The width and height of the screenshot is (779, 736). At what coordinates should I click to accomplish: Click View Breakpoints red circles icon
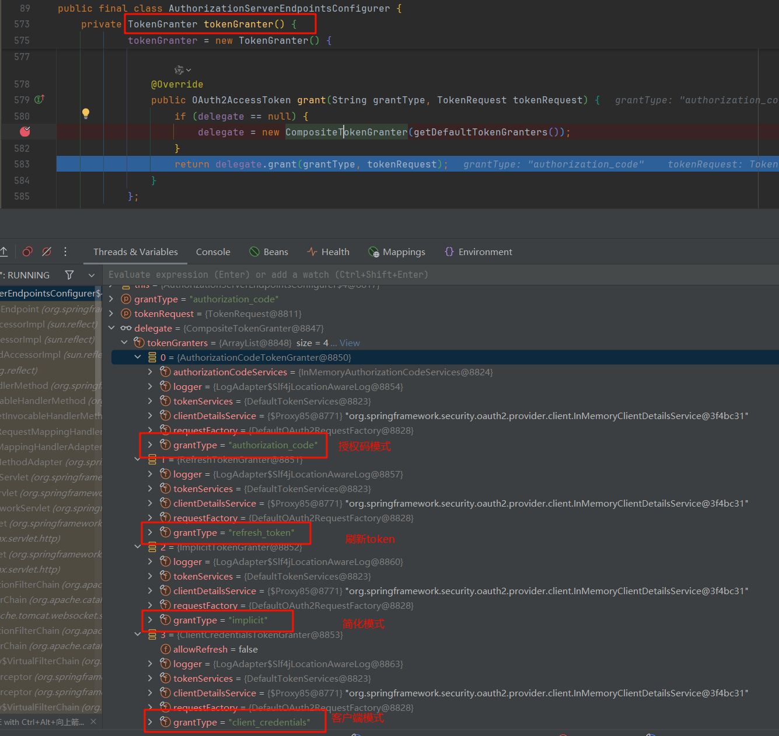pos(27,252)
